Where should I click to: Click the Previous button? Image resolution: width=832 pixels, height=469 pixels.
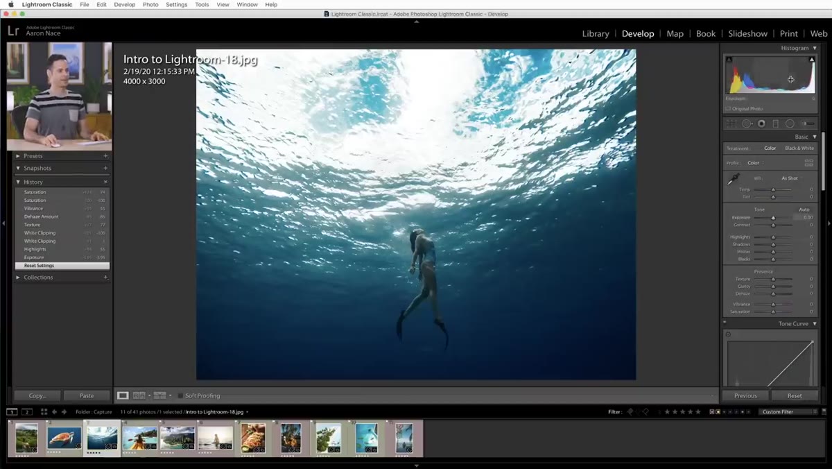click(745, 395)
